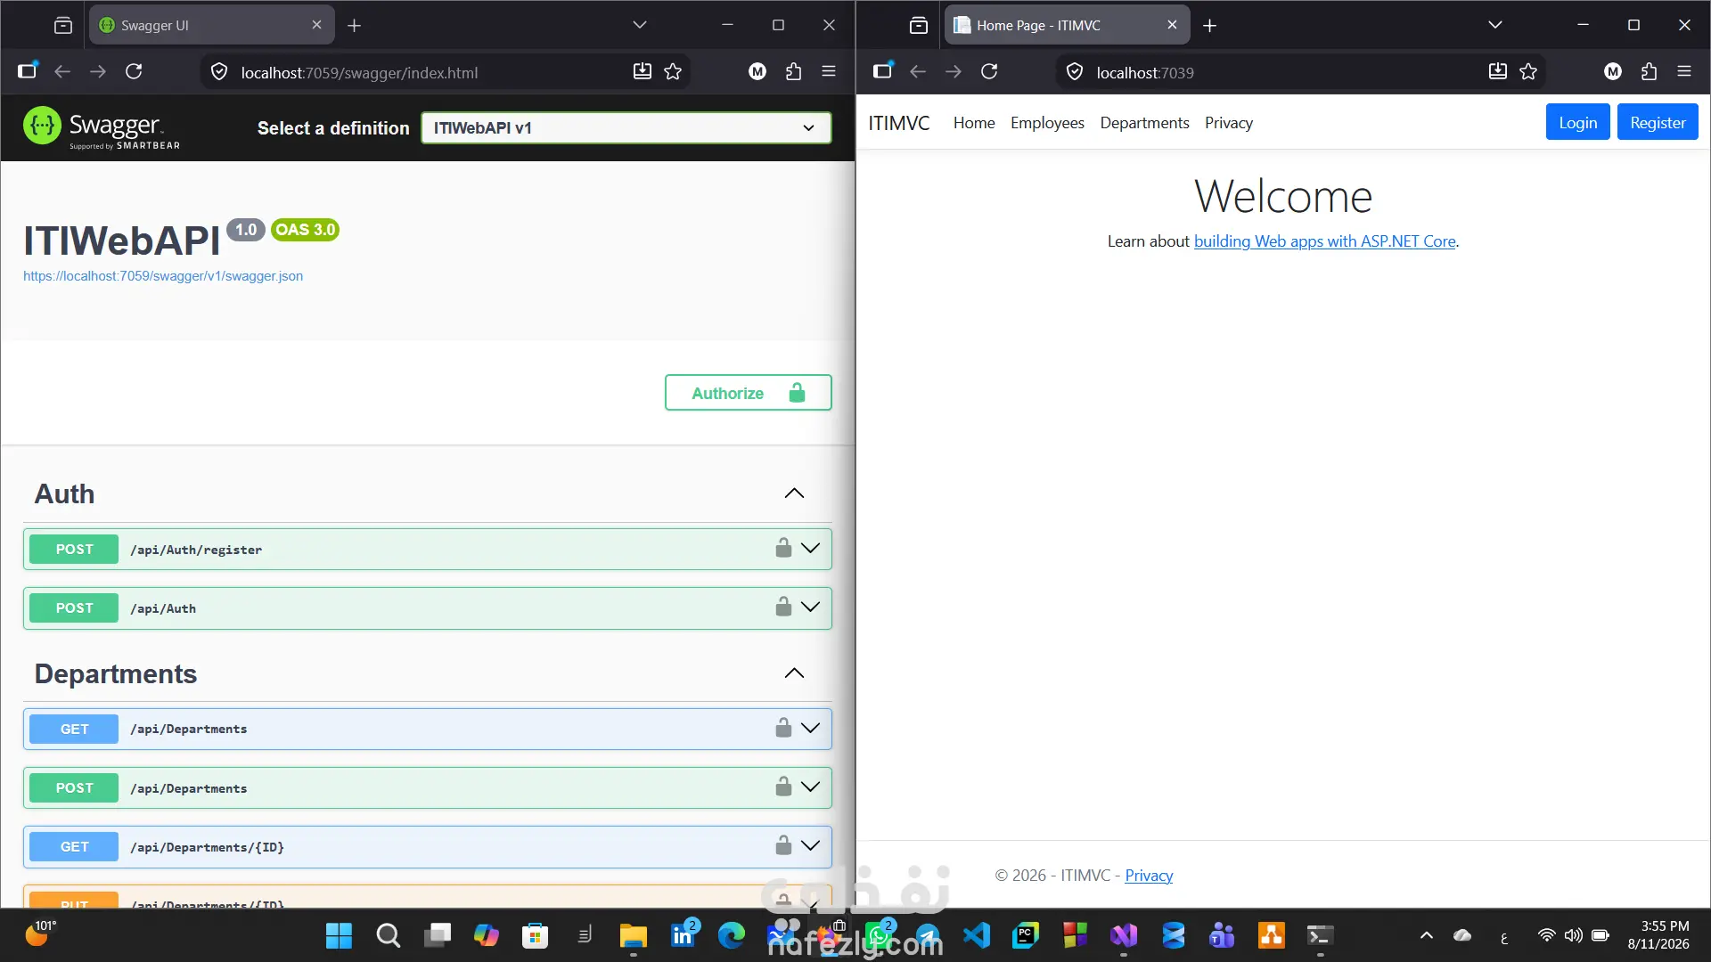Screen dimensions: 1711x962
Task: Expand the POST /api/Auth chevron
Action: click(810, 607)
